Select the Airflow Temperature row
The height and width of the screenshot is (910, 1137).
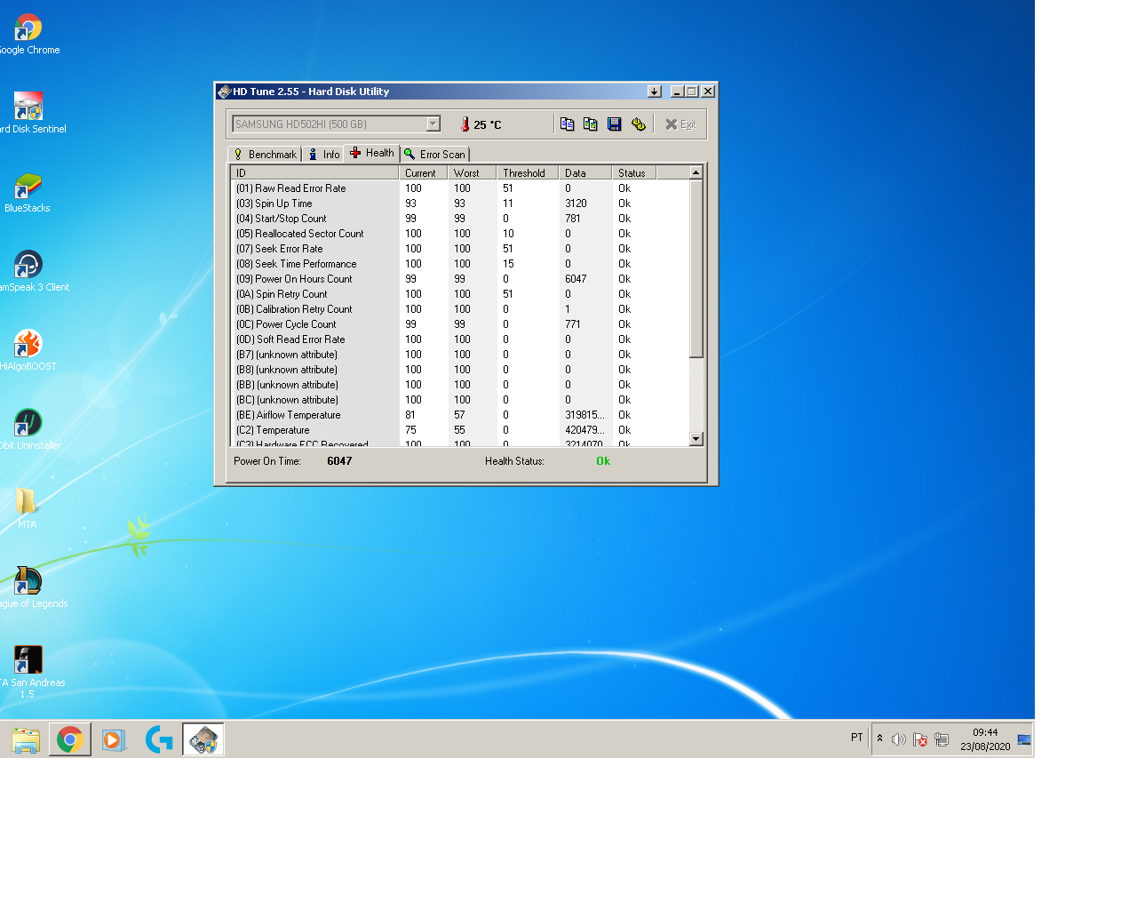click(x=459, y=415)
